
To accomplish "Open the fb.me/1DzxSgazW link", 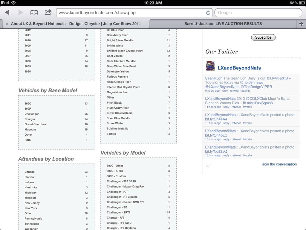I will pos(258,103).
